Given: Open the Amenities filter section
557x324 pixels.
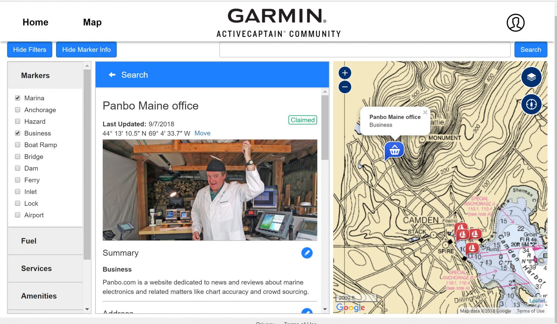Looking at the screenshot, I should coord(39,296).
